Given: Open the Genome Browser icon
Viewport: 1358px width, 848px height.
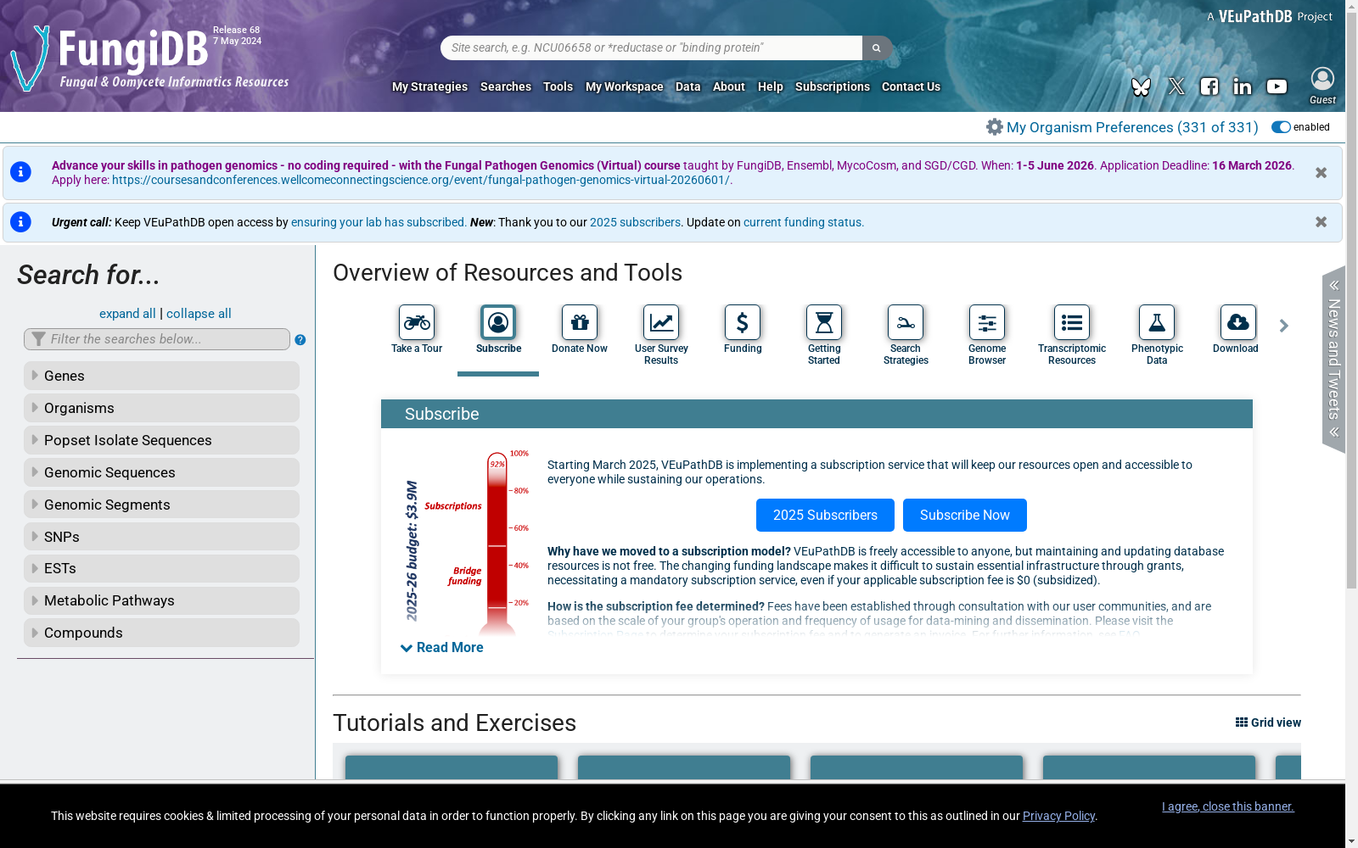Looking at the screenshot, I should pos(987,322).
